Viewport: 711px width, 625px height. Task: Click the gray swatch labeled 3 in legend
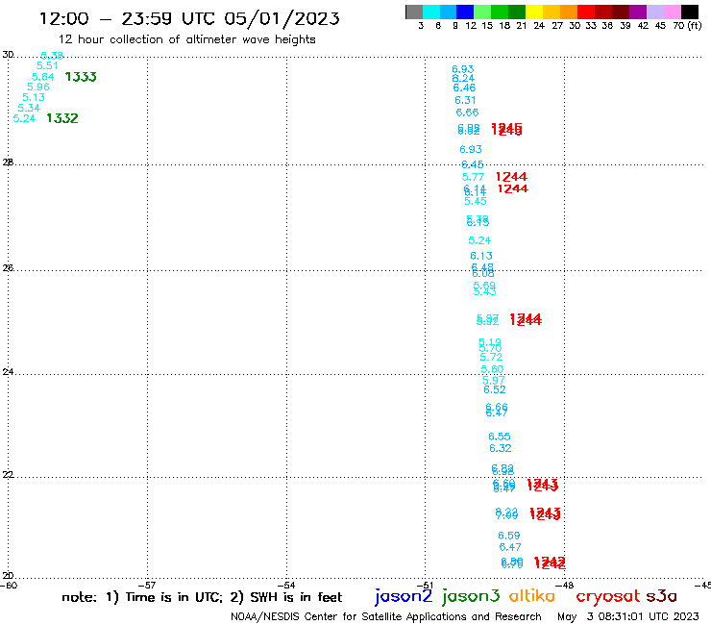coord(414,12)
